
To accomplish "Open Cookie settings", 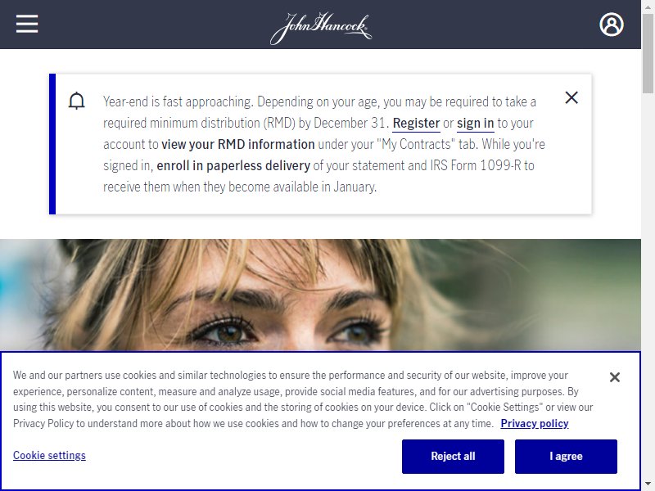I will click(49, 455).
